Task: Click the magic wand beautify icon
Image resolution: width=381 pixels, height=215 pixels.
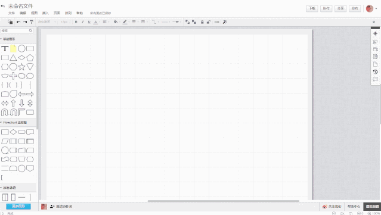Action: 225,22
